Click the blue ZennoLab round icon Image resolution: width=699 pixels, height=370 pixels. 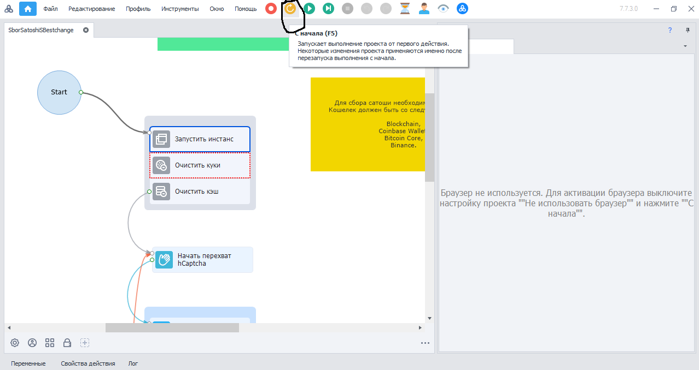462,8
